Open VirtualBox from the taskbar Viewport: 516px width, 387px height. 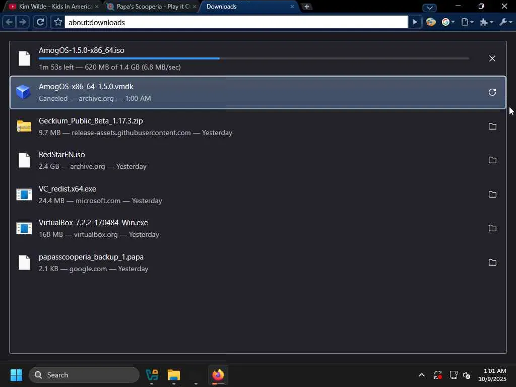152,375
